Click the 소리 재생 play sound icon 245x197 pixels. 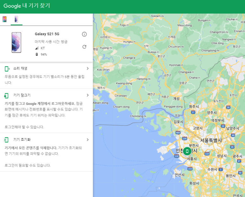pos(7,69)
